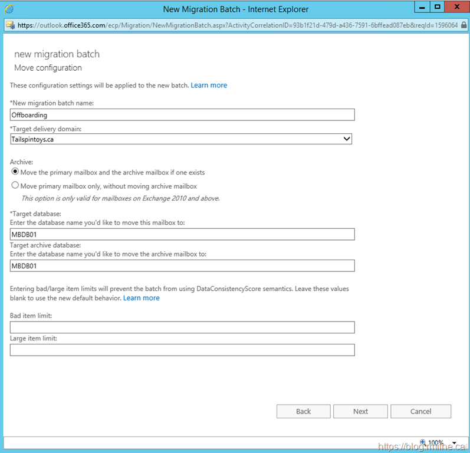Click the Target database text field
The width and height of the screenshot is (470, 453).
[x=182, y=234]
